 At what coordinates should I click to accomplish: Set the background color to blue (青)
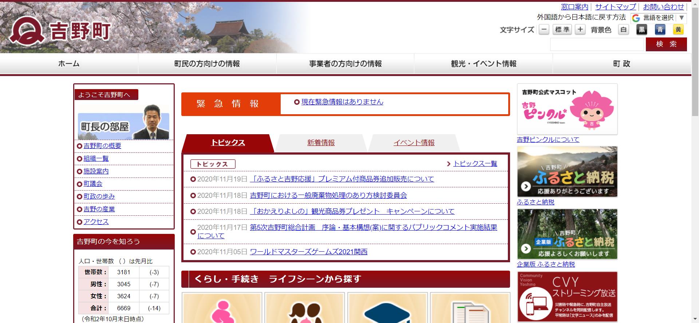click(x=660, y=29)
